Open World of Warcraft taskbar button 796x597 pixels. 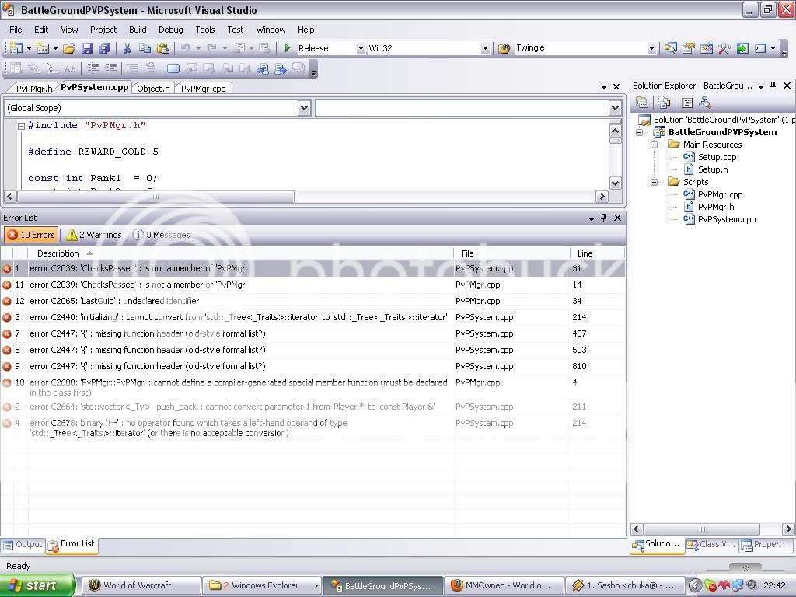[x=141, y=585]
